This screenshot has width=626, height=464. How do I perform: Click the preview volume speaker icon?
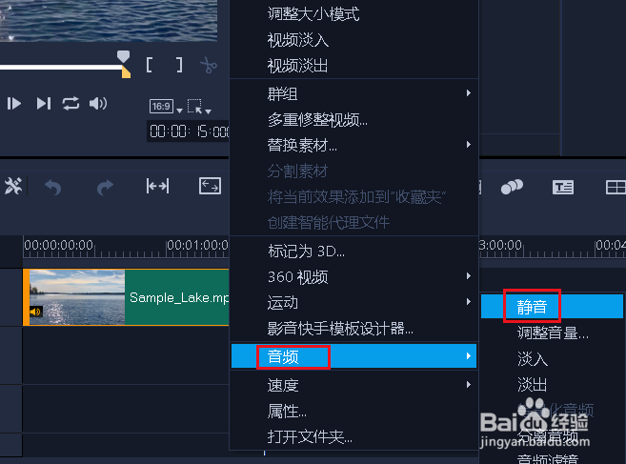coord(98,104)
